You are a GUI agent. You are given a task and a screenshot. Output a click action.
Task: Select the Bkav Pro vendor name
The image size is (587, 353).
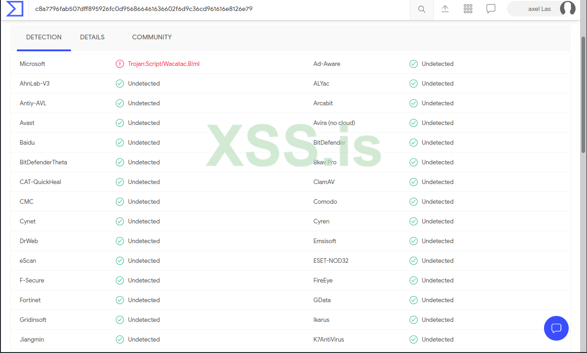(325, 163)
